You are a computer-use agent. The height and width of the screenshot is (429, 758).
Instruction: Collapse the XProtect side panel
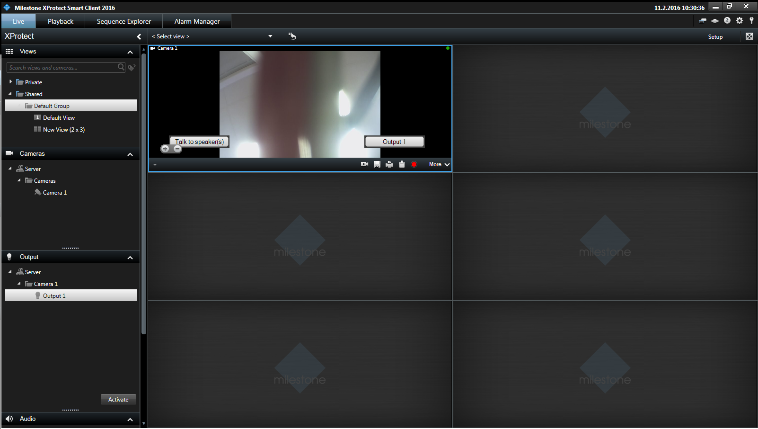[139, 36]
